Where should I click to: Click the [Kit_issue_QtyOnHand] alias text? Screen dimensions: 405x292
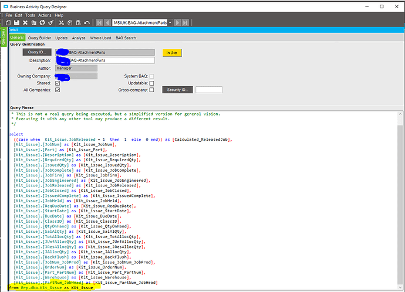coord(104,226)
